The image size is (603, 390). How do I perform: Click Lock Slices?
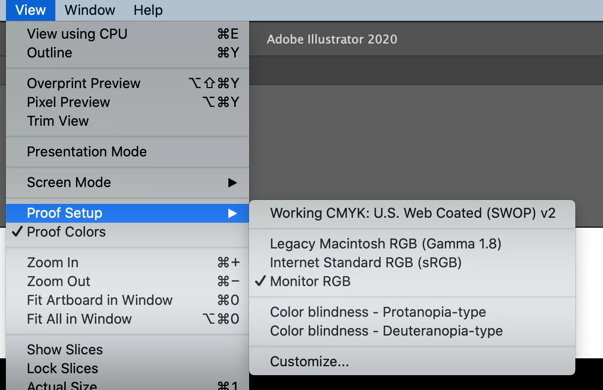point(128,369)
